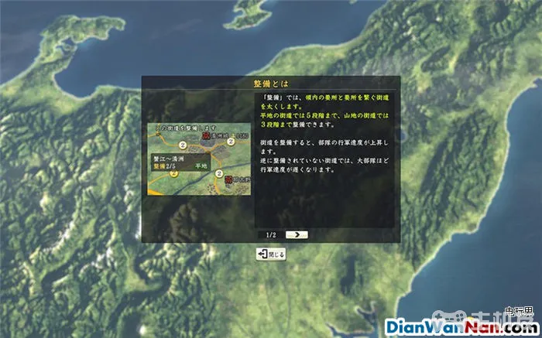Click the 整備とは dialog title

[x=271, y=84]
